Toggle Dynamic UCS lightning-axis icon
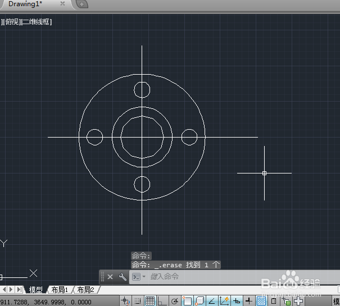Viewport: 340px width, 306px height. point(224,301)
